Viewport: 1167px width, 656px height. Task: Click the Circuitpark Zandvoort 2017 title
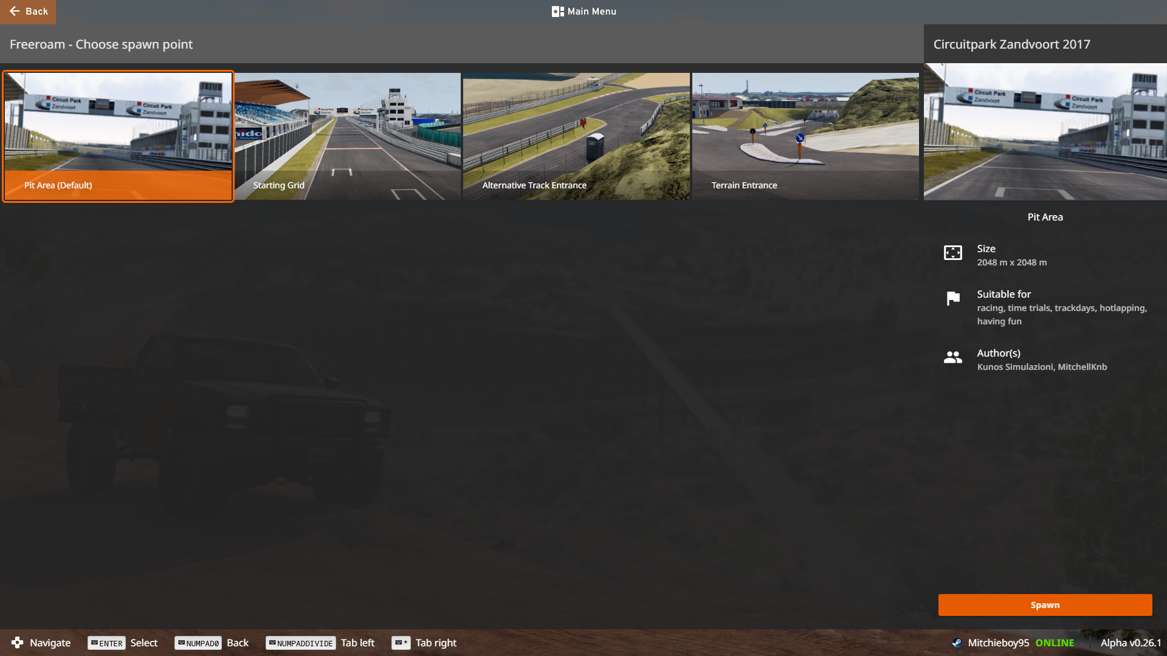coord(1011,44)
